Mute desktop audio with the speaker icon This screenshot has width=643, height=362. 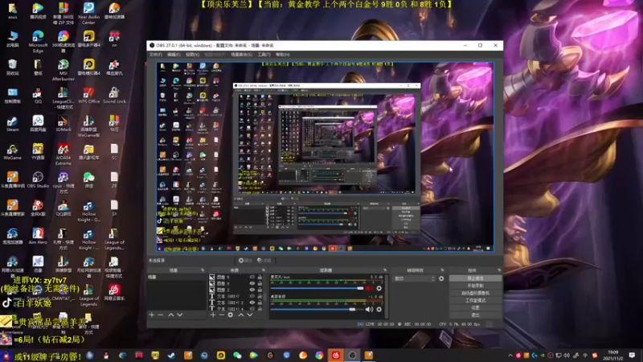coord(369,310)
